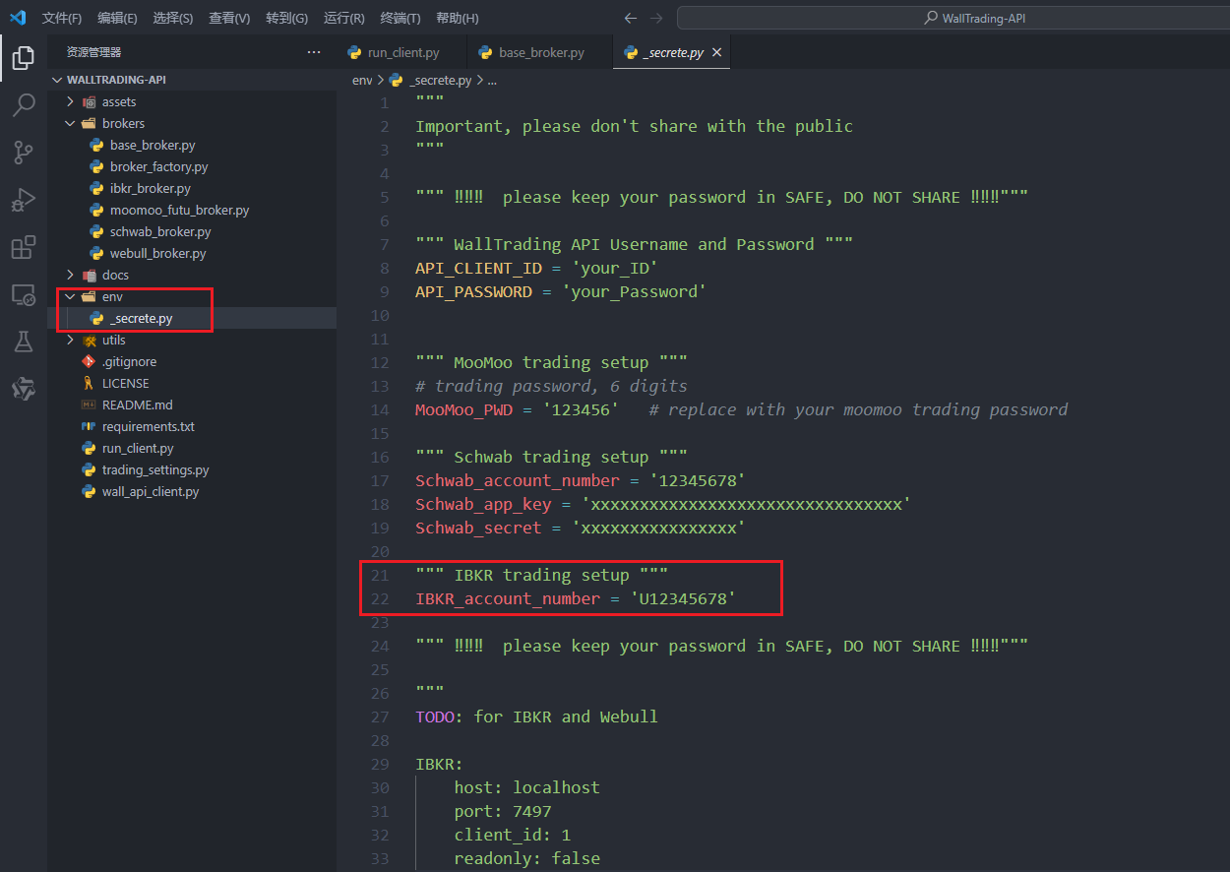Collapse the brokers folder

pos(122,123)
